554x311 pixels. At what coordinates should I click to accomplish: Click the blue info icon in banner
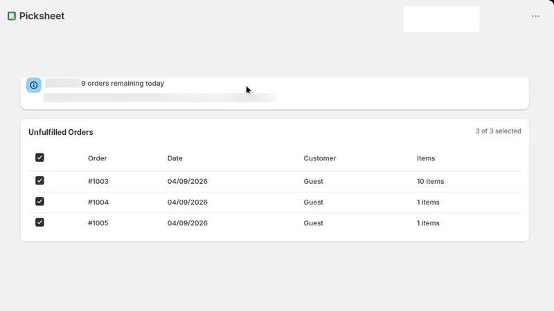pos(33,85)
